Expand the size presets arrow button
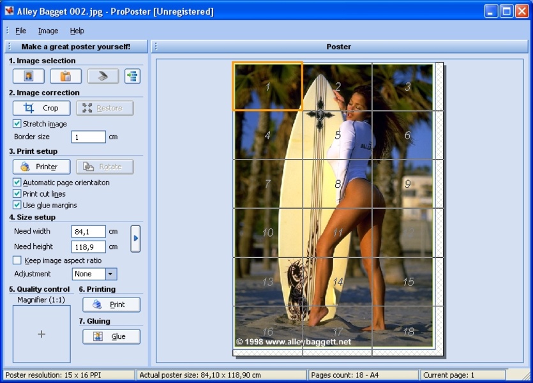The height and width of the screenshot is (383, 533). click(x=135, y=239)
